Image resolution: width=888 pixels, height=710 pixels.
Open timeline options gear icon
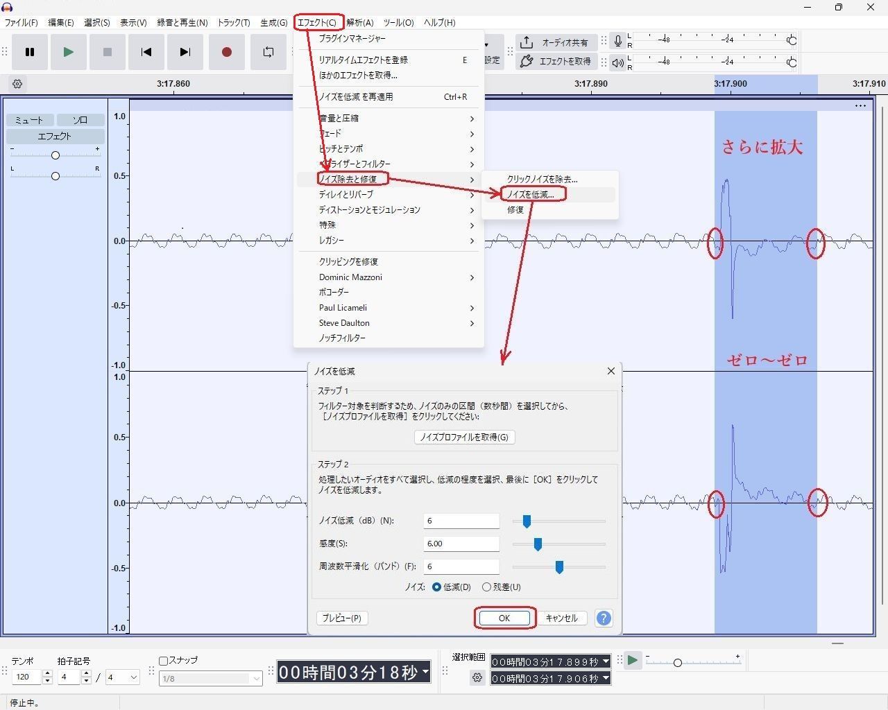point(17,84)
